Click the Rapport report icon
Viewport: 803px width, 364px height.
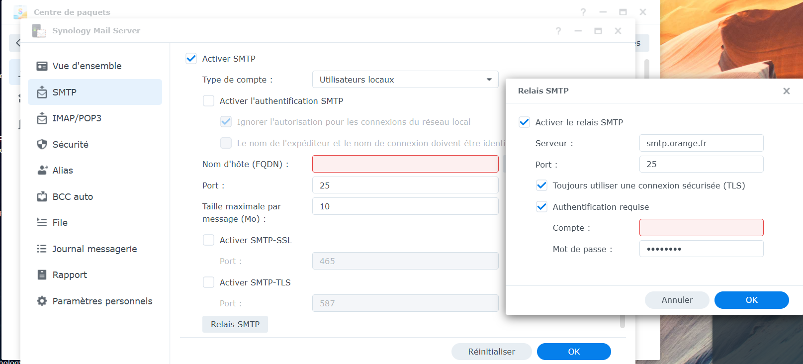coord(42,275)
